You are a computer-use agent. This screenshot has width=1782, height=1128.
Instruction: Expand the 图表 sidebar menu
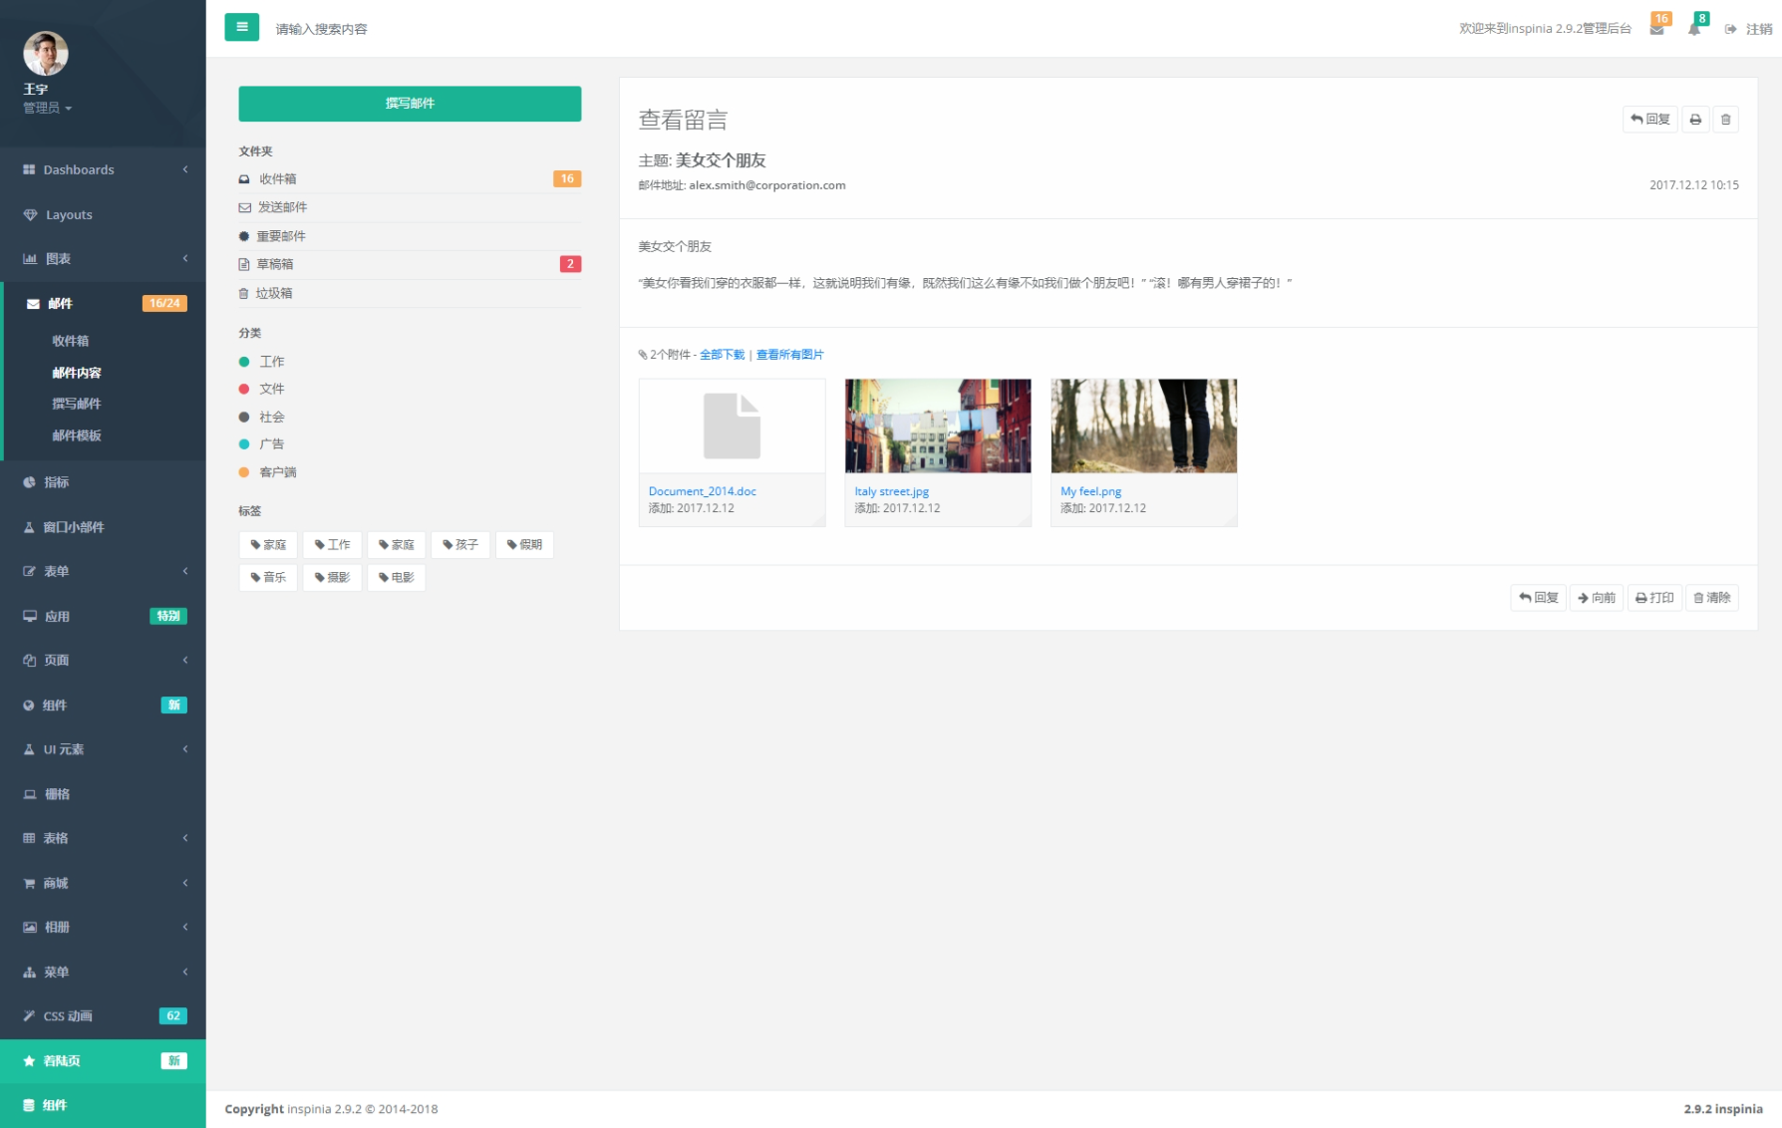tap(55, 258)
